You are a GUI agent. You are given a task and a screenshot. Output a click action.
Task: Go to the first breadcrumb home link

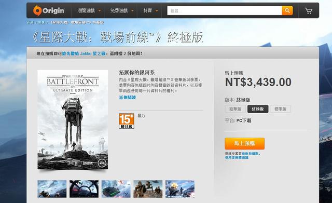[x=30, y=22]
